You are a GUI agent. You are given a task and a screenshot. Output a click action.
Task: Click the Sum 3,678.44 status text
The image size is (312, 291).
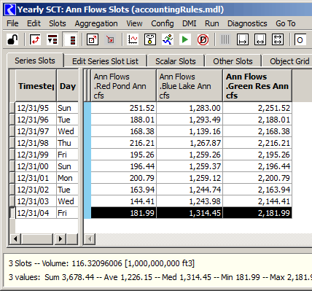tap(69, 277)
